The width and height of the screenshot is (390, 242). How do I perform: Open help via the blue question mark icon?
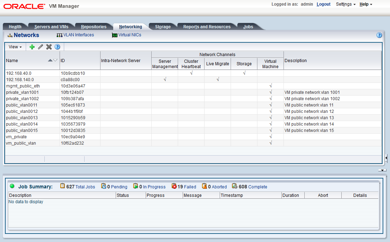point(57,47)
